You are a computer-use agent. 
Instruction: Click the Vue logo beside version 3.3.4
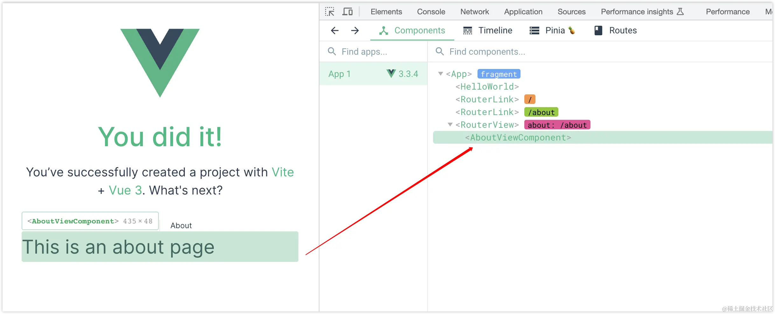pyautogui.click(x=390, y=74)
